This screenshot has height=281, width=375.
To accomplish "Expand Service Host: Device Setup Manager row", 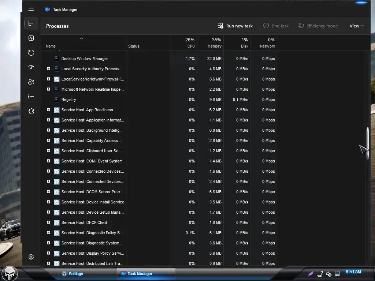I will [49, 212].
